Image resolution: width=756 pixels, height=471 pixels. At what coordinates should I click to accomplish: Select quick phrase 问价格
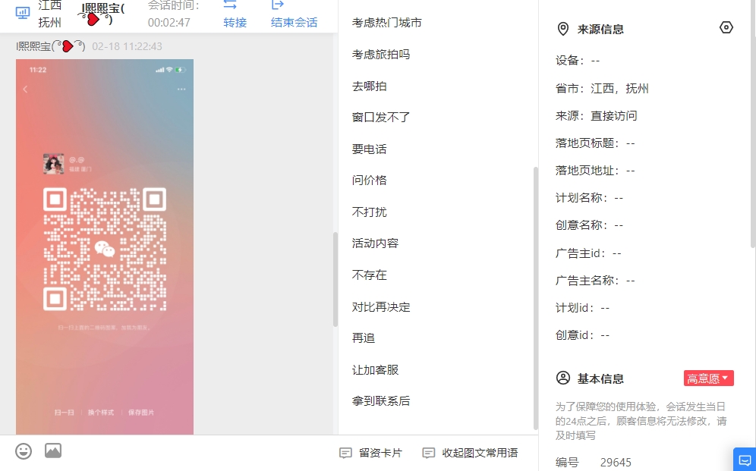pyautogui.click(x=370, y=180)
